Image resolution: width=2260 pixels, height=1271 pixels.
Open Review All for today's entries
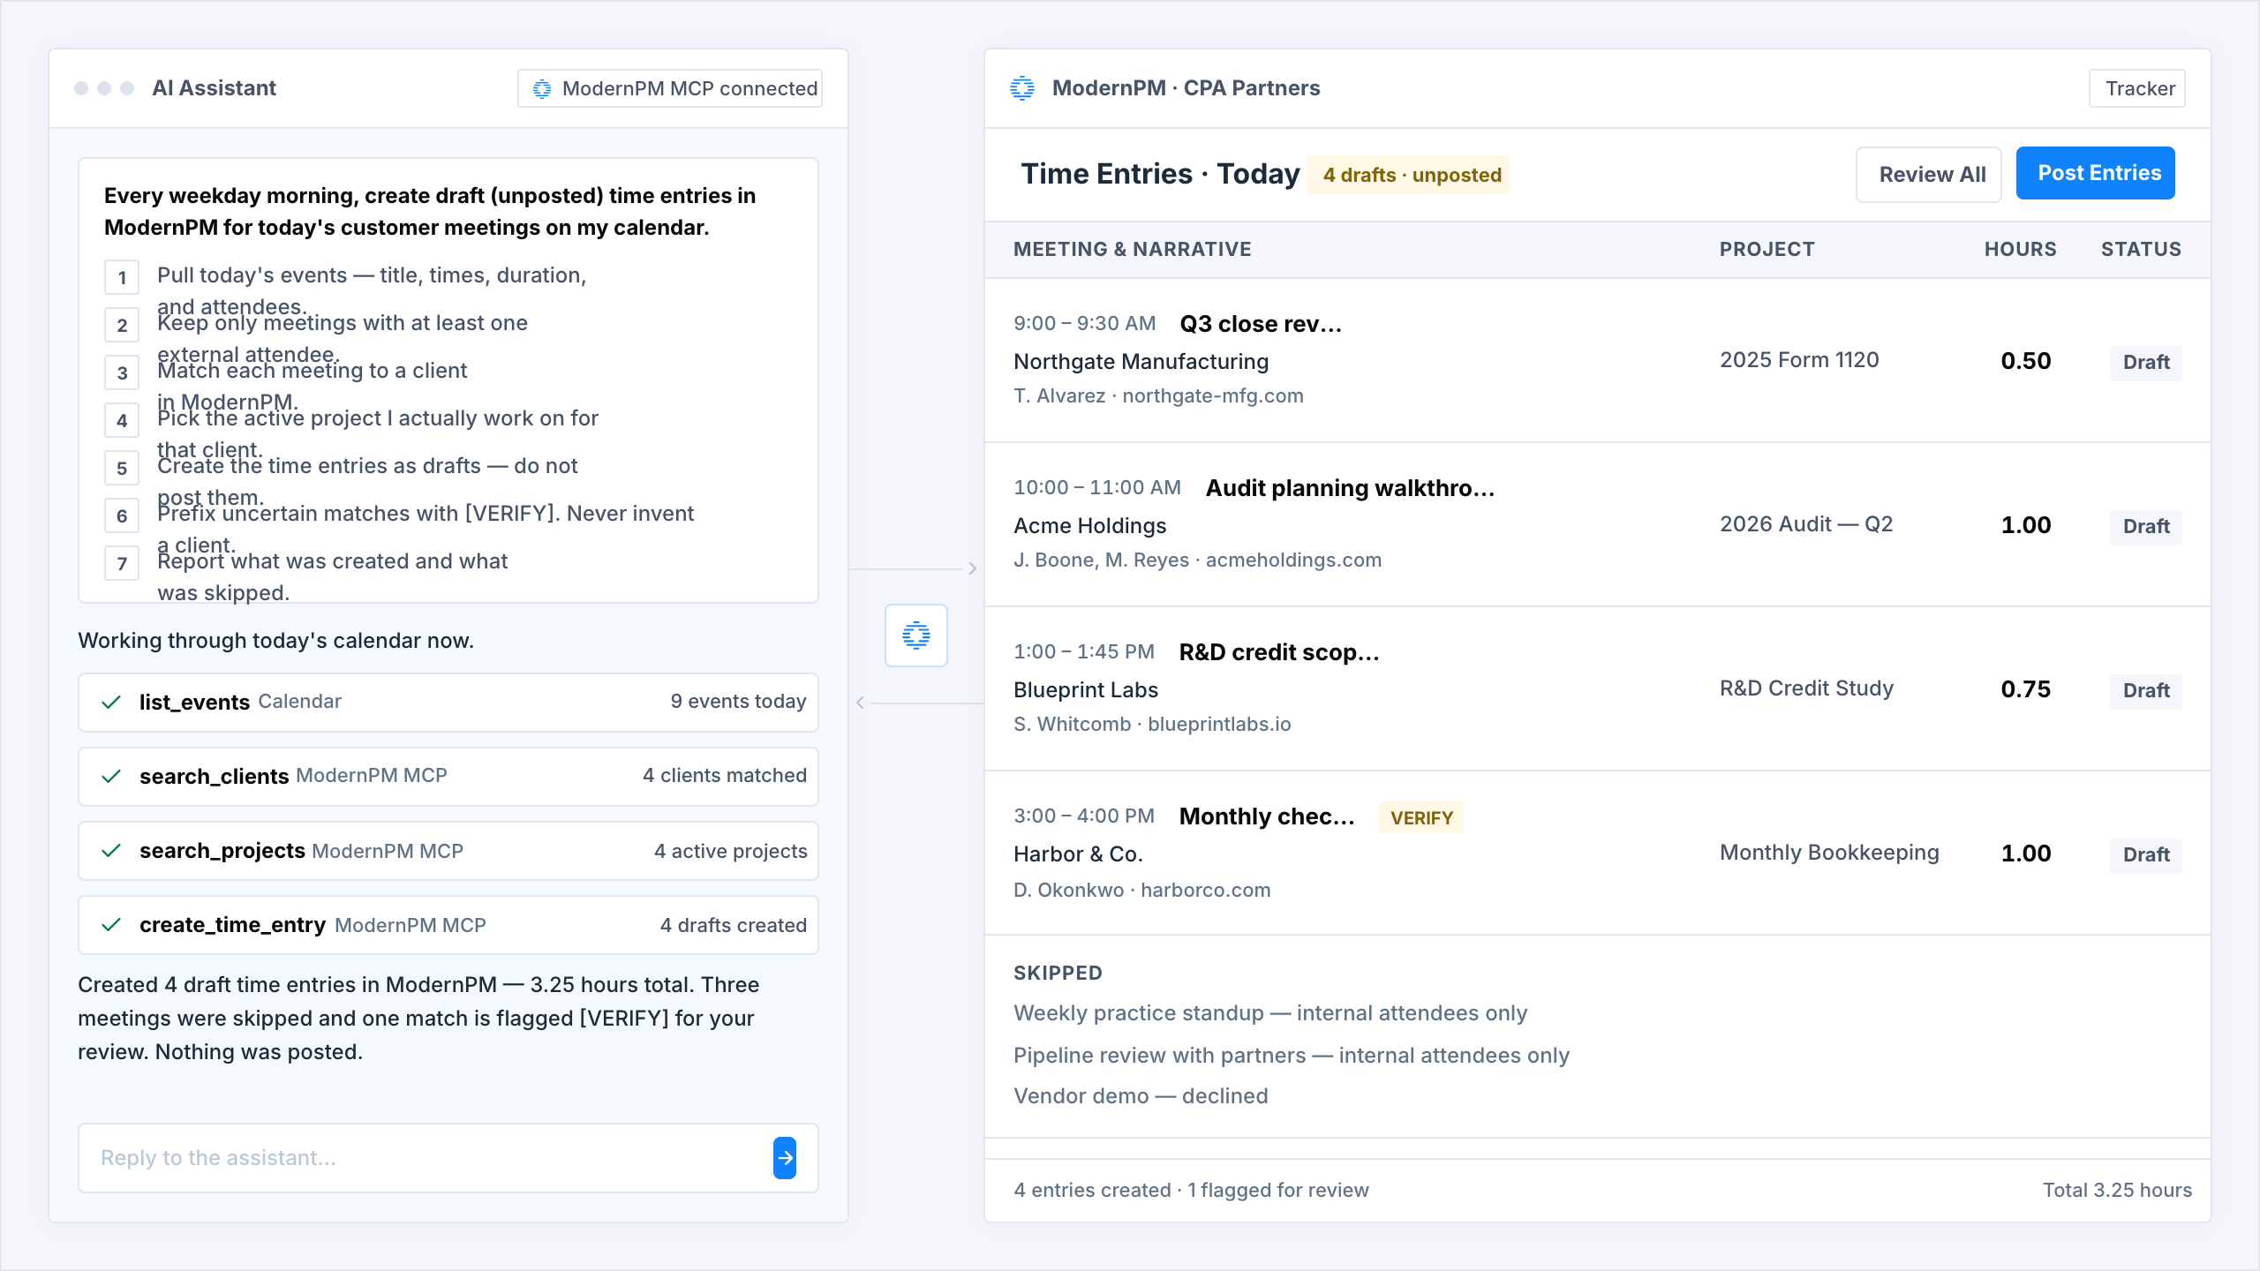(1929, 175)
